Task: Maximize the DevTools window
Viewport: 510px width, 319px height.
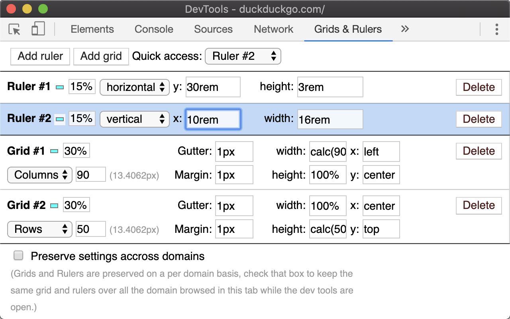Action: (43, 8)
